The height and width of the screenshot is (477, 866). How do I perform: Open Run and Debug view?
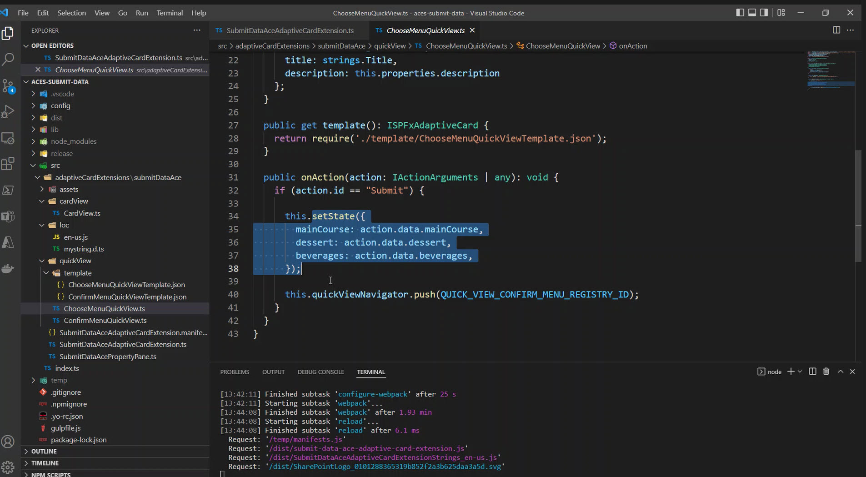point(8,112)
